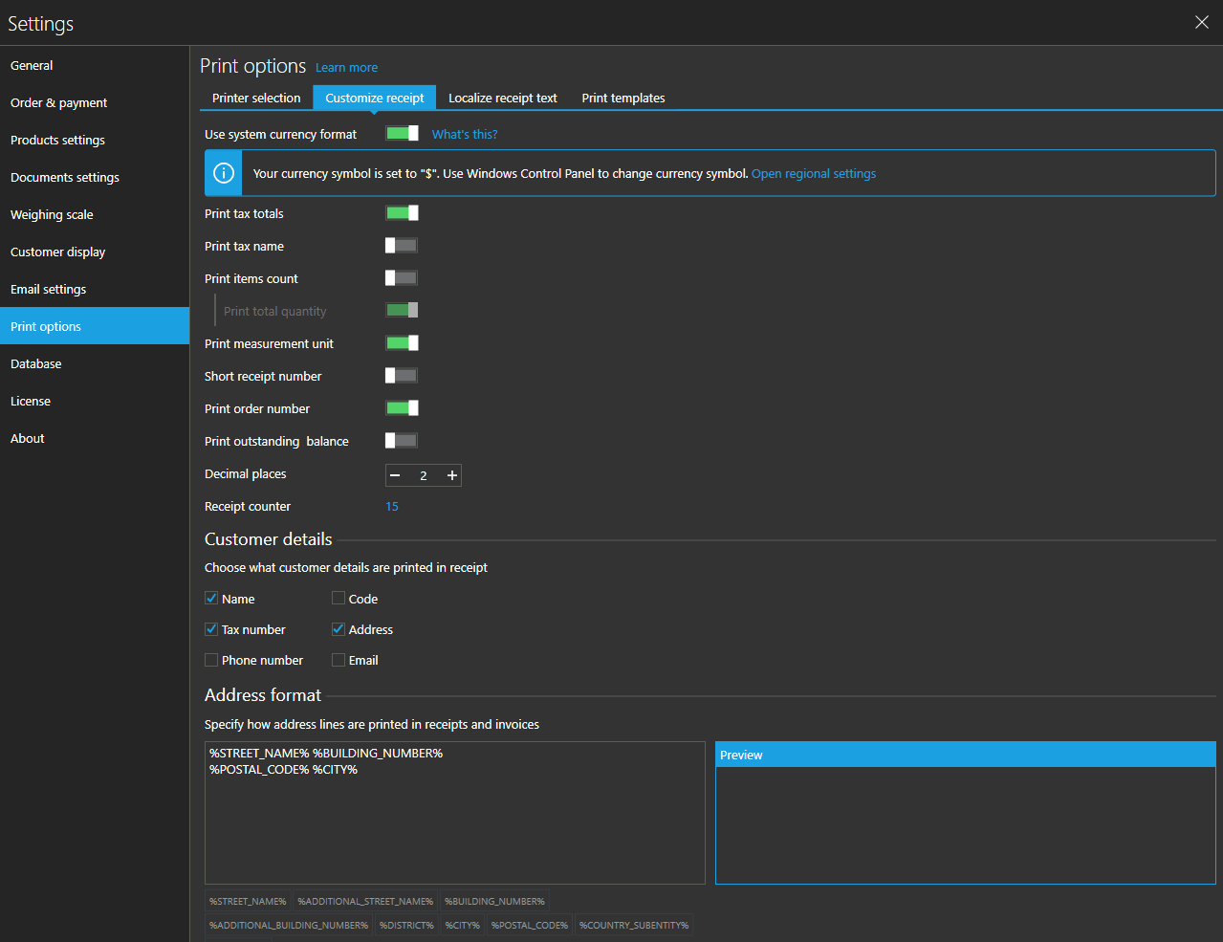This screenshot has height=942, width=1223.
Task: Click the What's this? link
Action: (465, 134)
